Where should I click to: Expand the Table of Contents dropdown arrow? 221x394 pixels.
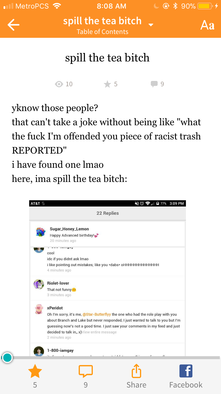click(151, 25)
